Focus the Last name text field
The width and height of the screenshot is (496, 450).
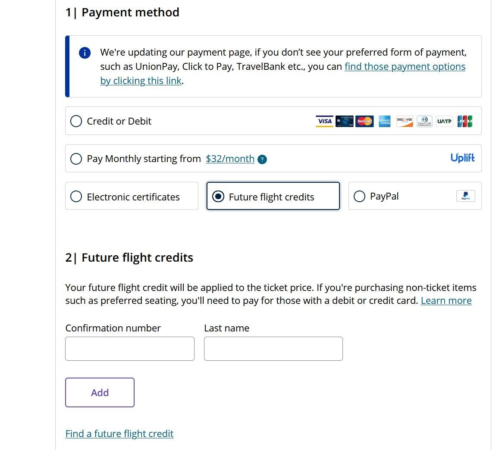click(273, 349)
